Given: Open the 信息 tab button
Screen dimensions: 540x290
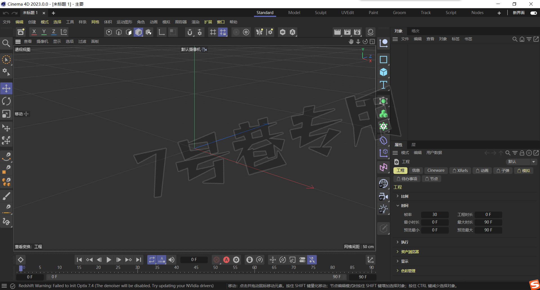Looking at the screenshot, I should 416,170.
